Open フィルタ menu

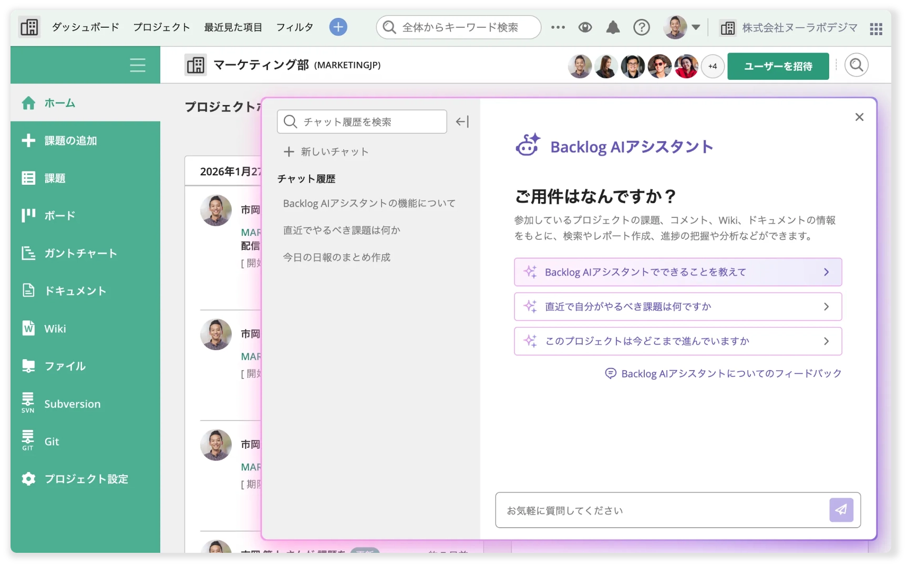click(295, 27)
